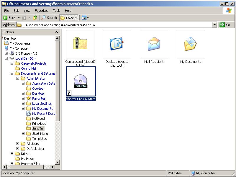Expand the Favorites tree node

point(23,99)
